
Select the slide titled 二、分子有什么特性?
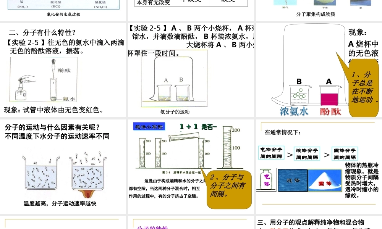click(x=63, y=70)
